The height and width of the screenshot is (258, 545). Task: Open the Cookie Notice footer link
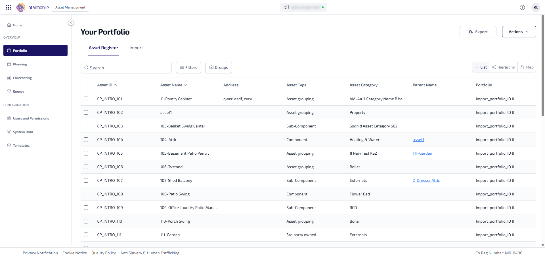[75, 253]
